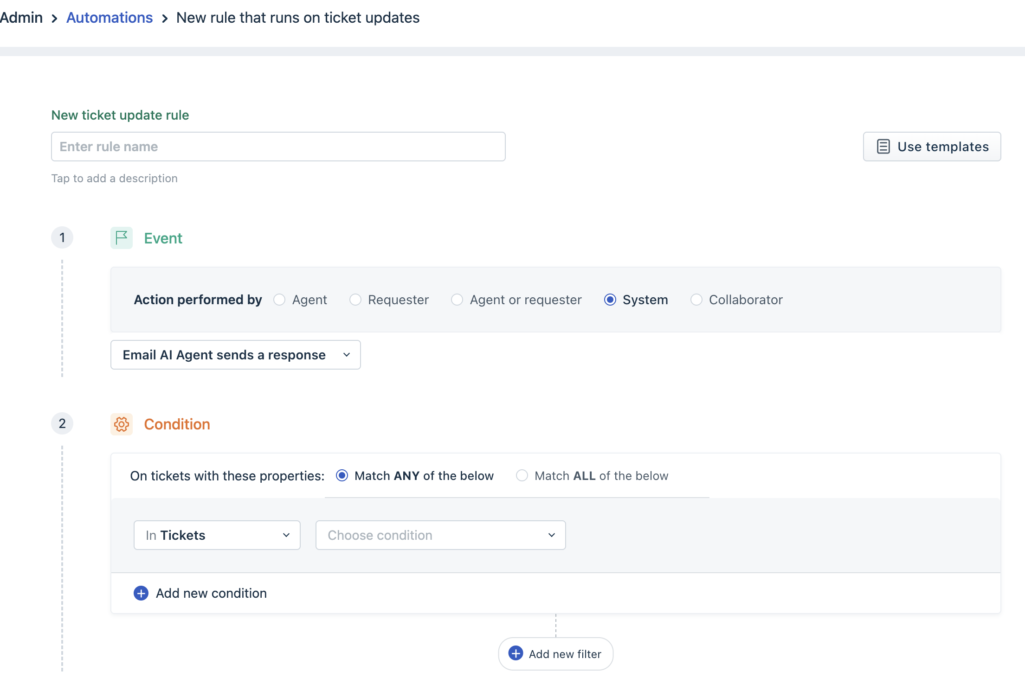Click the document icon in Use templates
The width and height of the screenshot is (1025, 684).
click(x=883, y=147)
